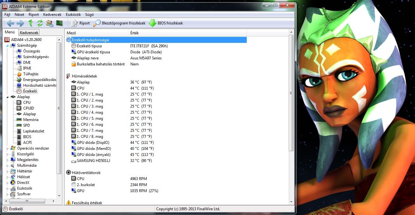Select the Érzékelő tulajdonságai row
The height and width of the screenshot is (215, 415).
coord(156,40)
